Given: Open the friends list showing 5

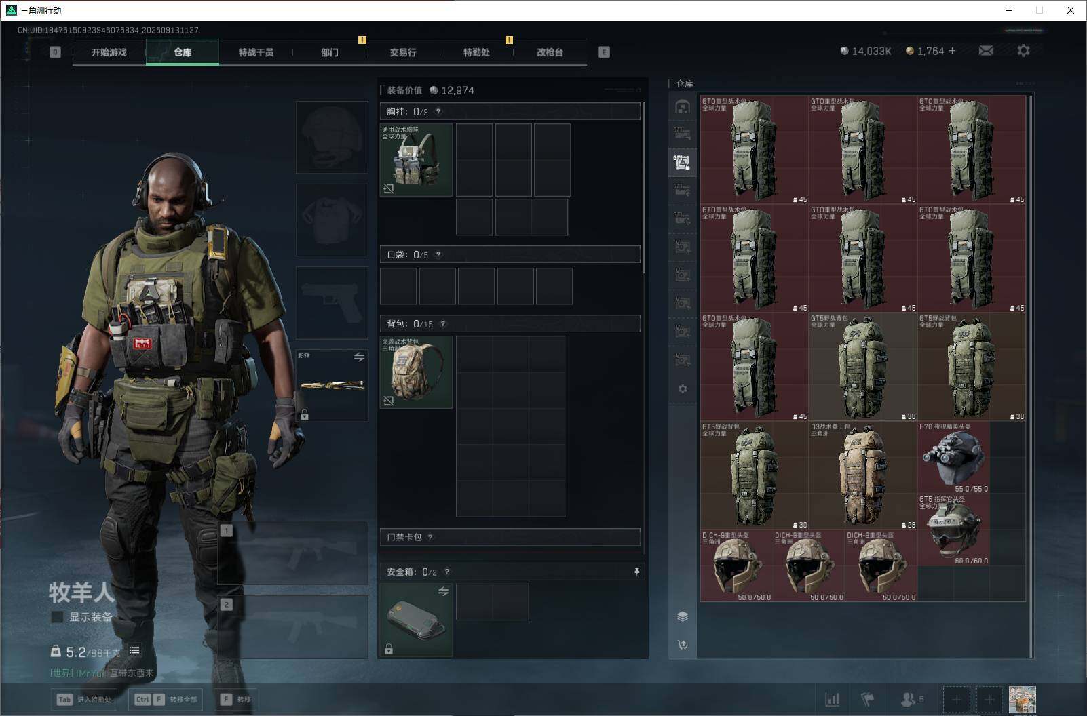Looking at the screenshot, I should point(911,699).
